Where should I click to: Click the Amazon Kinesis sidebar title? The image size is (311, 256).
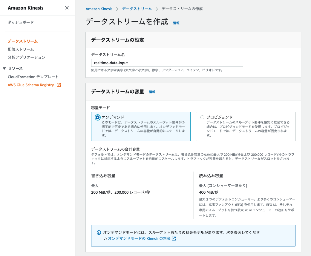[26, 8]
